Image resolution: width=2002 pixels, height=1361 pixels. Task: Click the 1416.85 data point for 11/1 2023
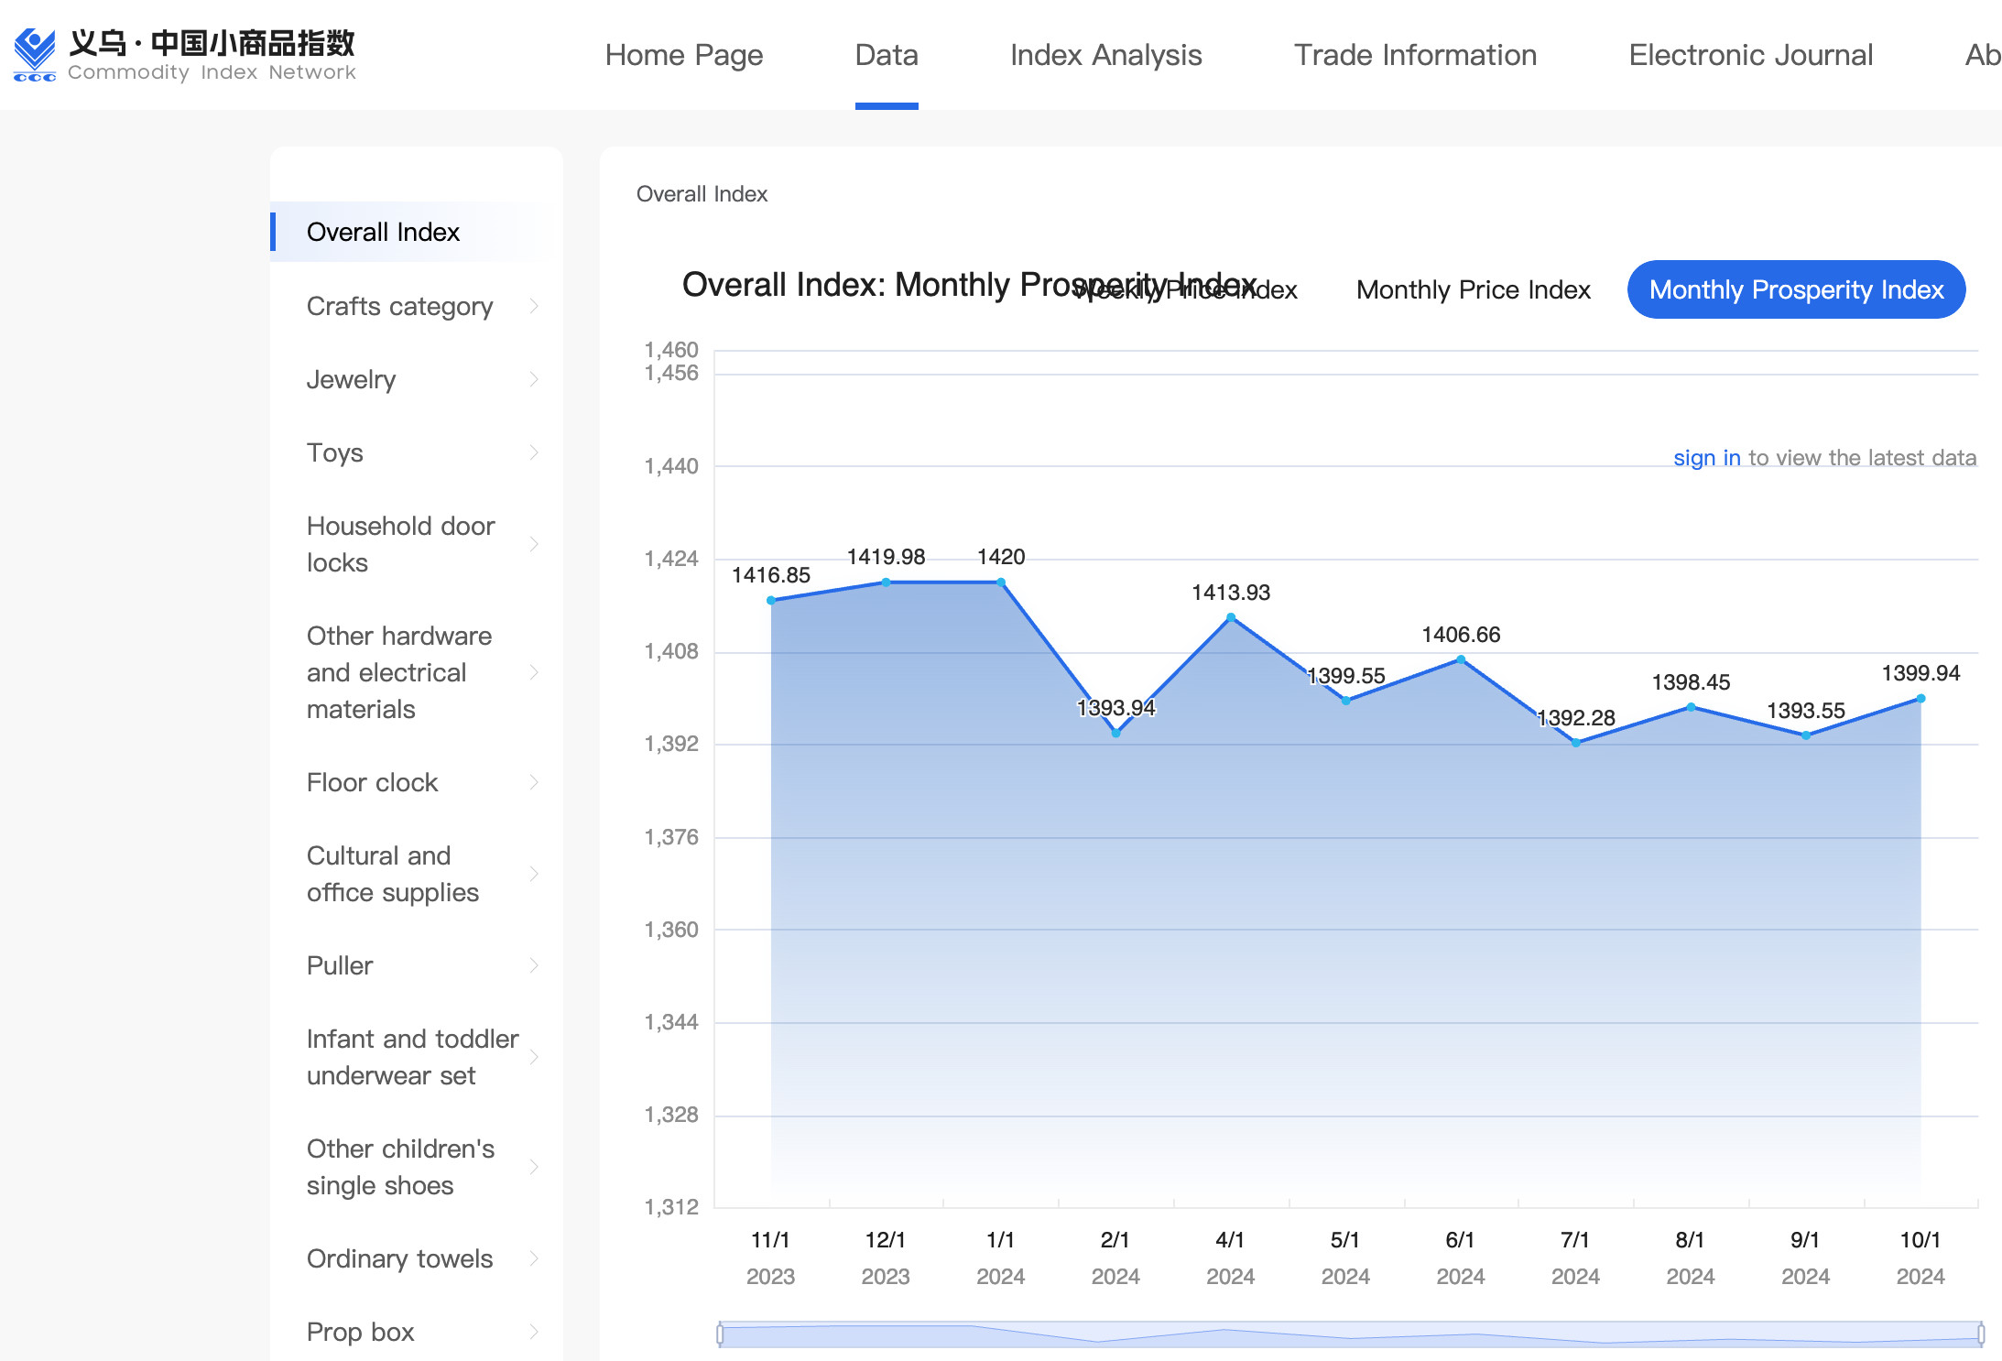771,600
